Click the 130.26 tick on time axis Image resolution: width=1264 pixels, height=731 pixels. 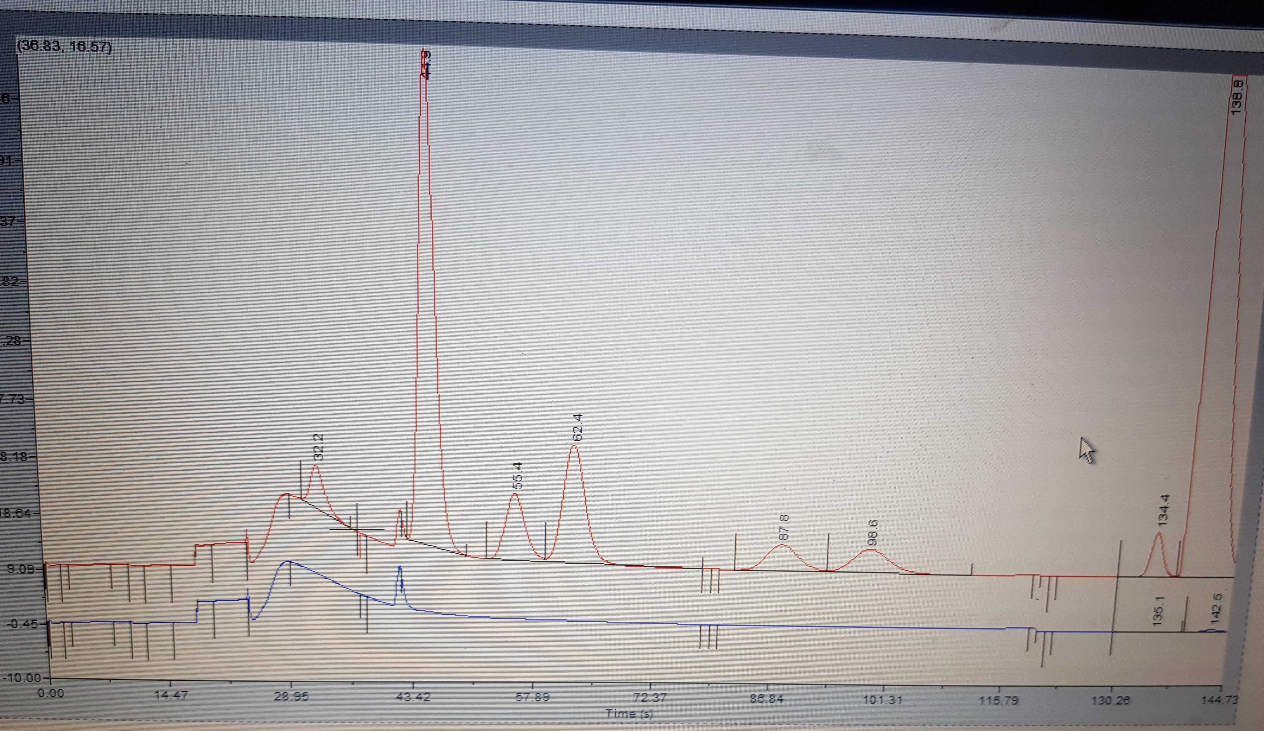point(1110,701)
